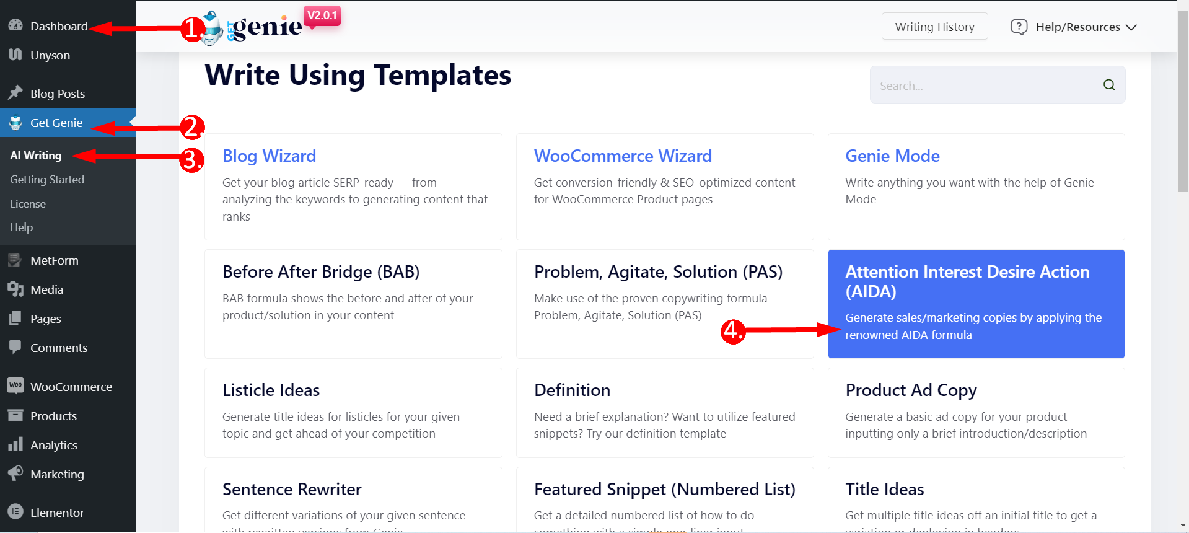Viewport: 1189px width, 533px height.
Task: Click the Blog Posts pin icon
Action: [15, 93]
